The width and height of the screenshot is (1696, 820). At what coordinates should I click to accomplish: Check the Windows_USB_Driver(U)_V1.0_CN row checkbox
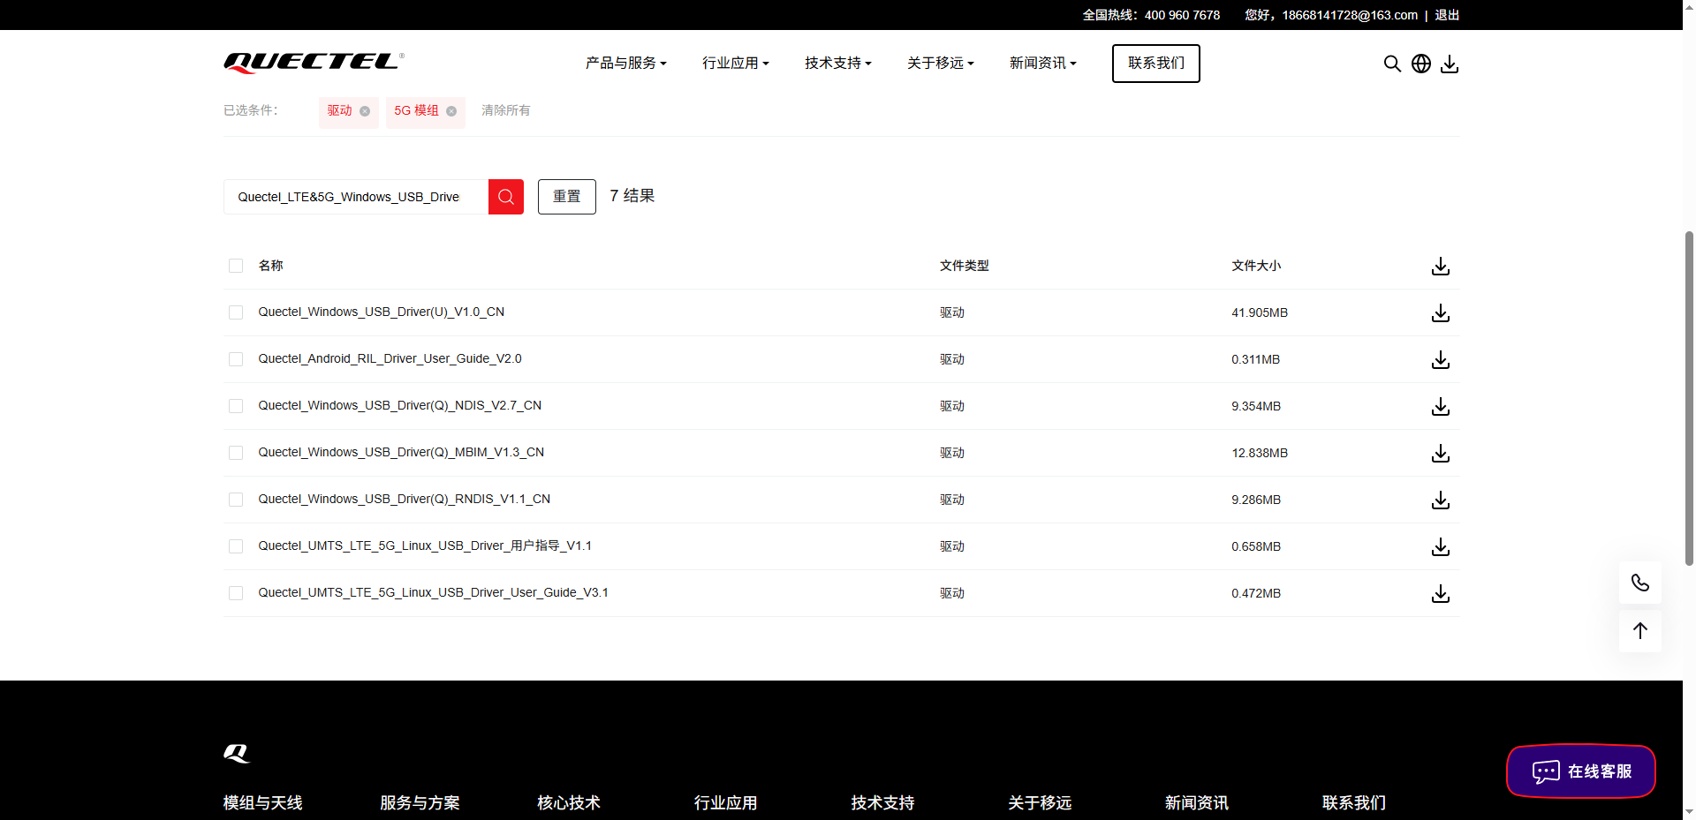pos(236,312)
